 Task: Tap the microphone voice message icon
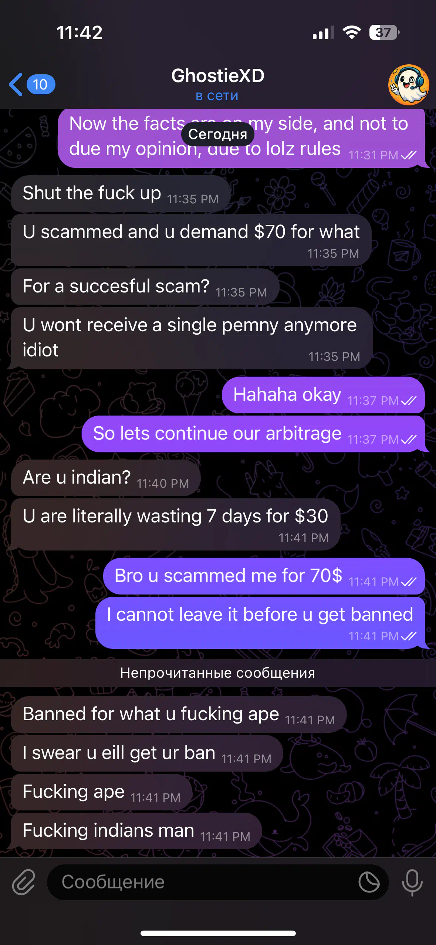point(412,883)
